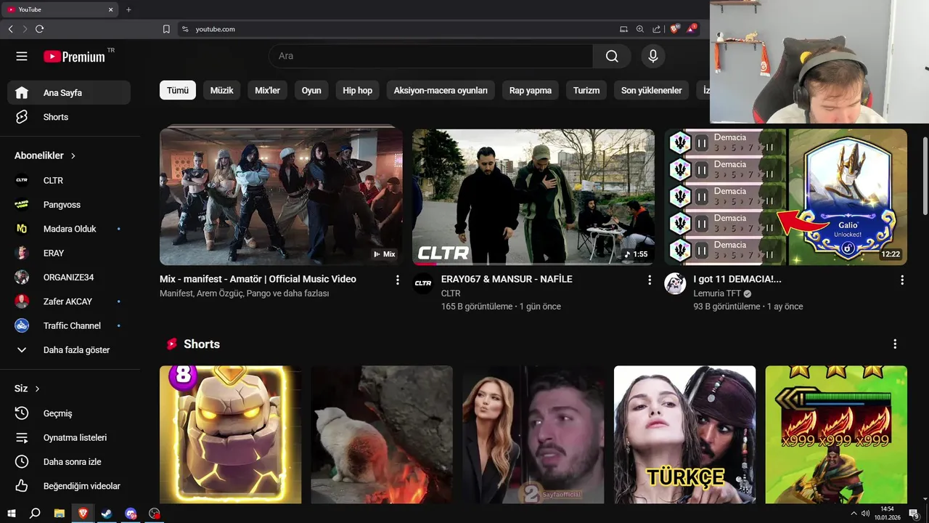Image resolution: width=929 pixels, height=523 pixels.
Task: Open Steam from the taskbar
Action: (x=107, y=514)
